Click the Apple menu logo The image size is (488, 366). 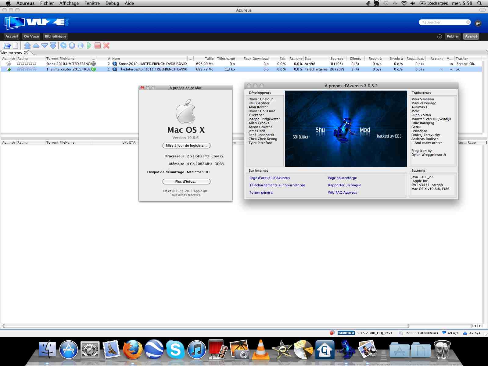pos(8,3)
